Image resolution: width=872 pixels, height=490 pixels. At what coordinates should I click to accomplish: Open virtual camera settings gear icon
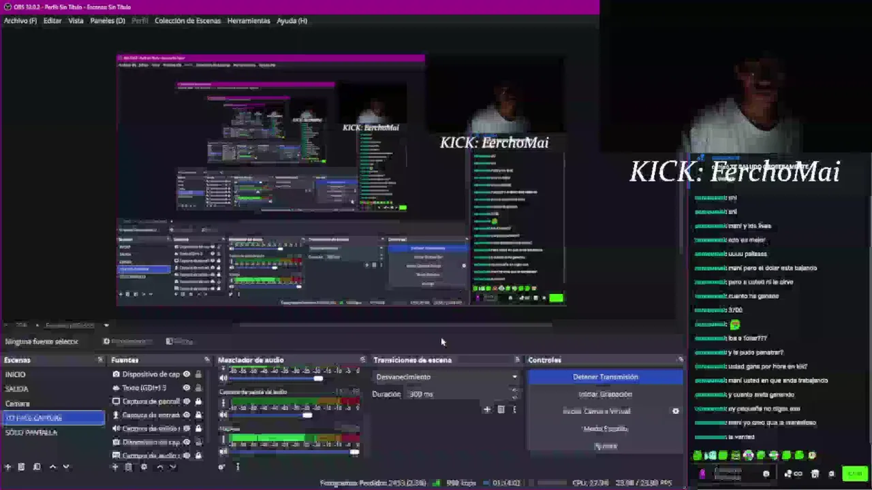pos(676,411)
